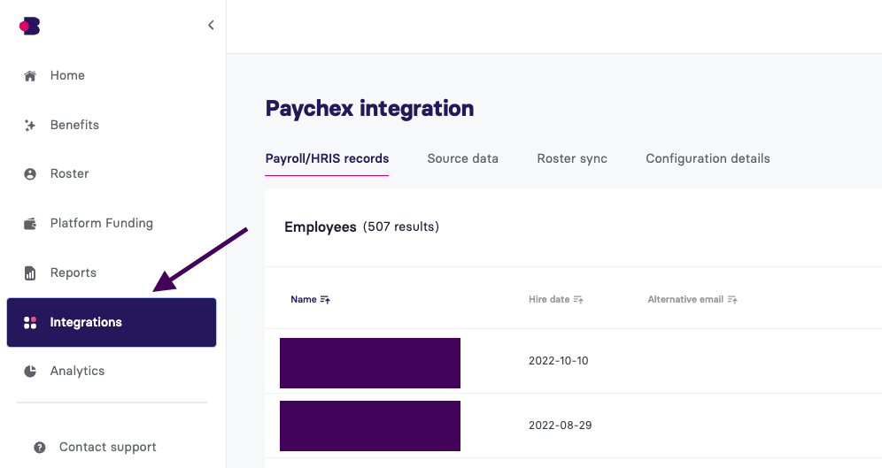Click the Analytics pie chart icon

30,371
